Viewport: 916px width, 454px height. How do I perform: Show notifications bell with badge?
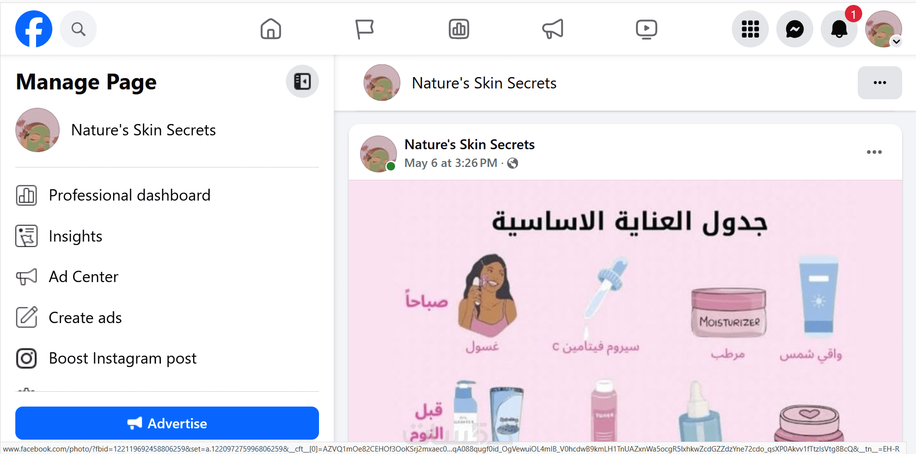[839, 29]
